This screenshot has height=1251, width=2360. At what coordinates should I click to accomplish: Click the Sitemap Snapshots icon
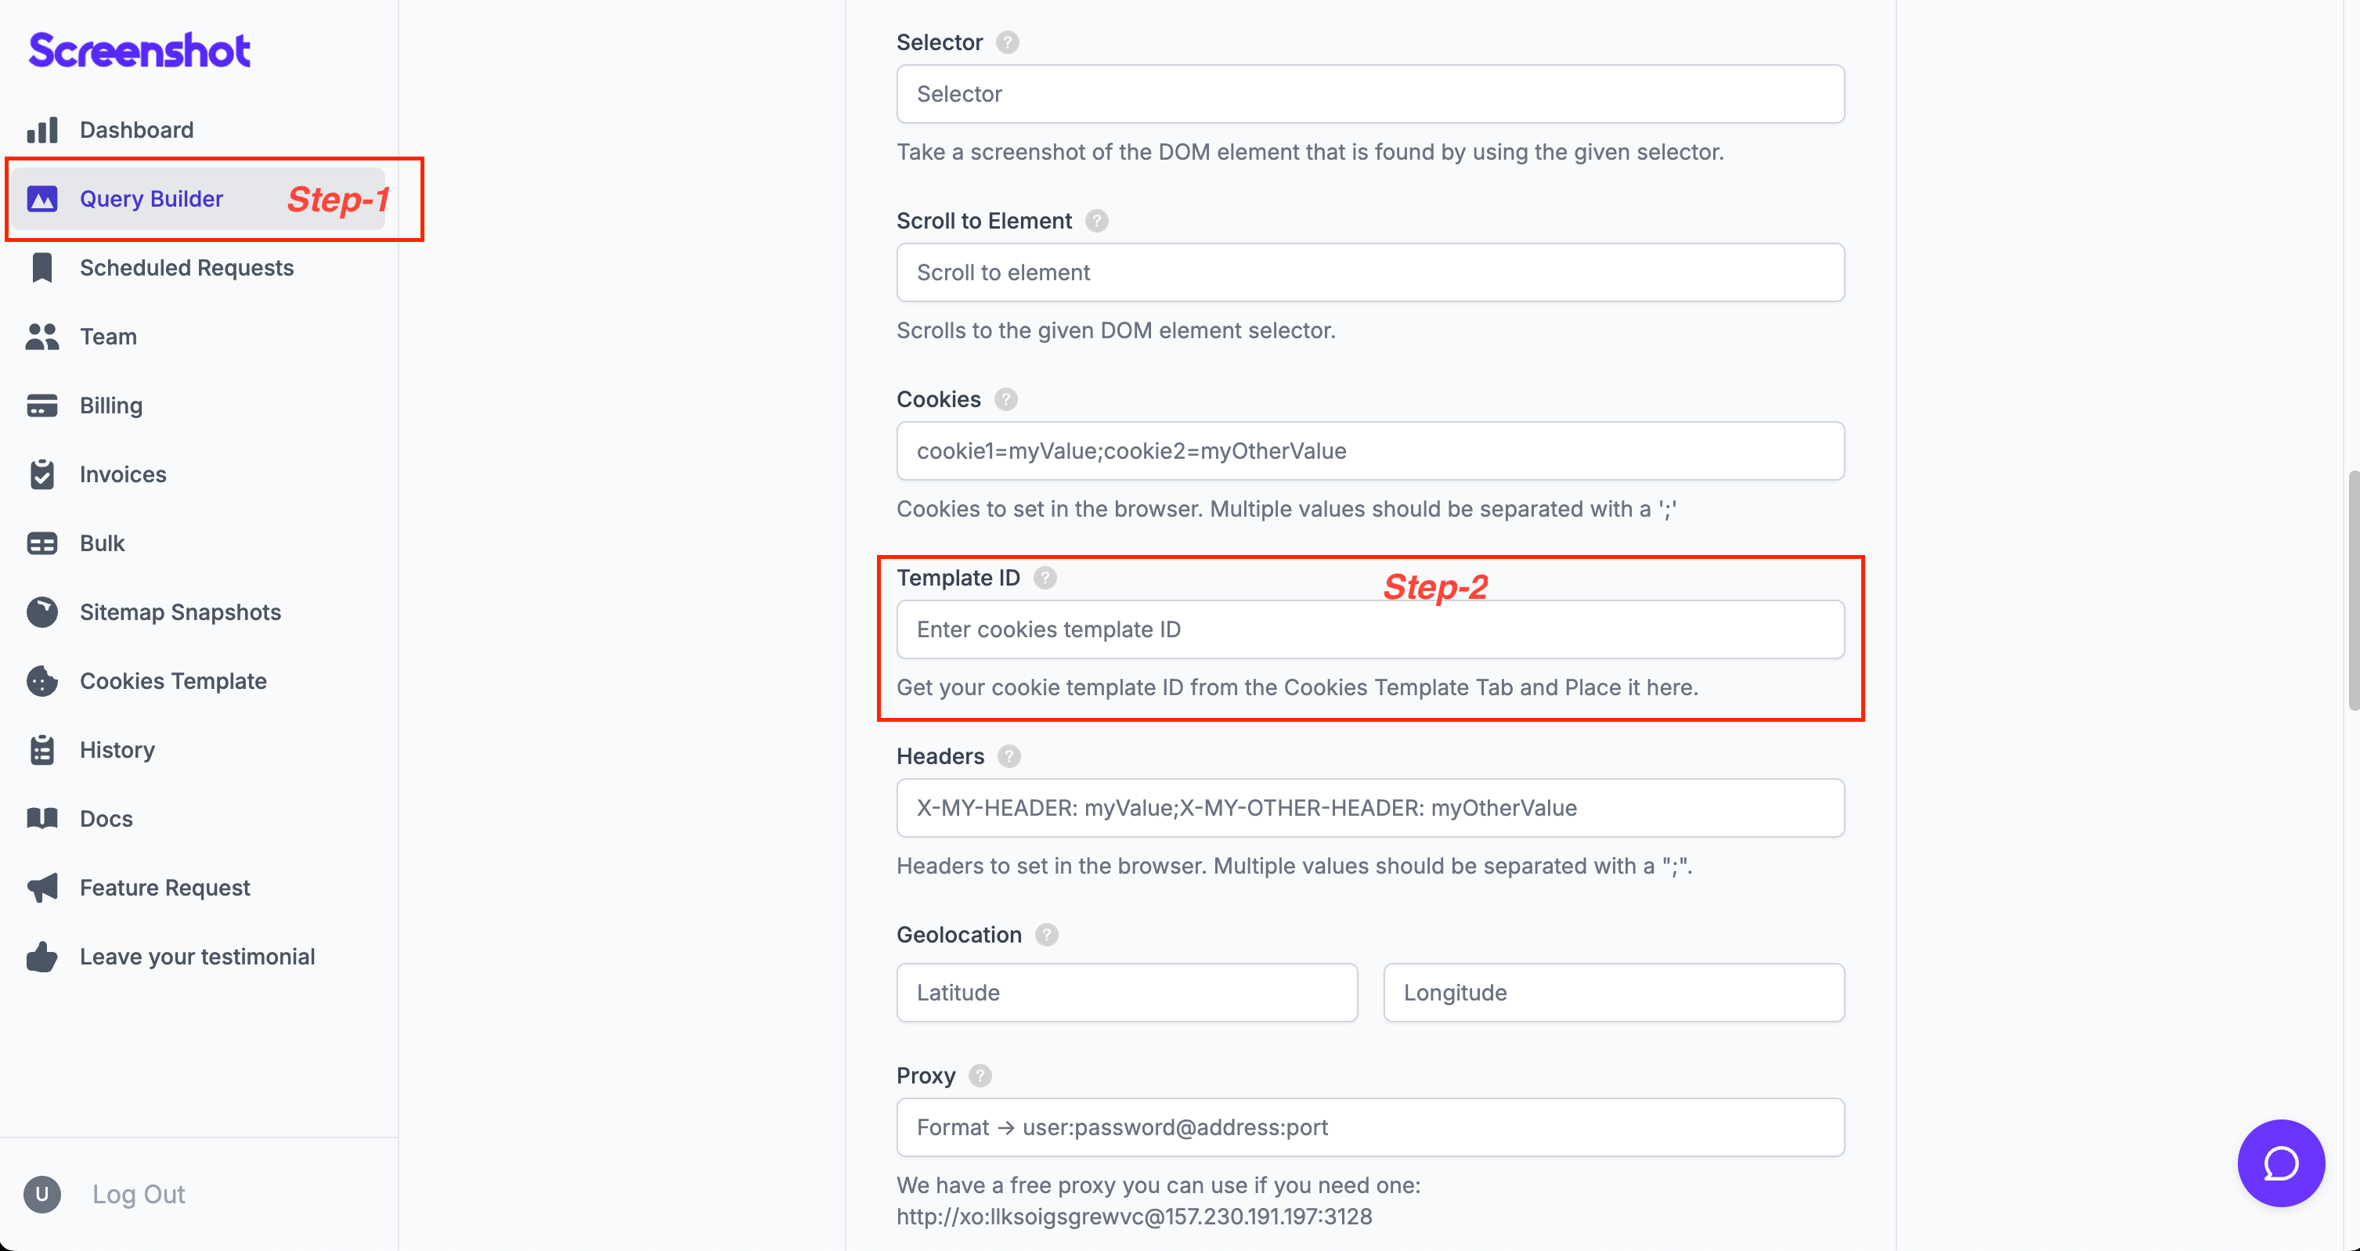(42, 611)
